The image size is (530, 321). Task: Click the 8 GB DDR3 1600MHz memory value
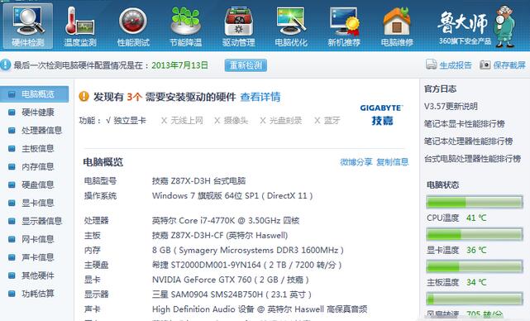248,251
